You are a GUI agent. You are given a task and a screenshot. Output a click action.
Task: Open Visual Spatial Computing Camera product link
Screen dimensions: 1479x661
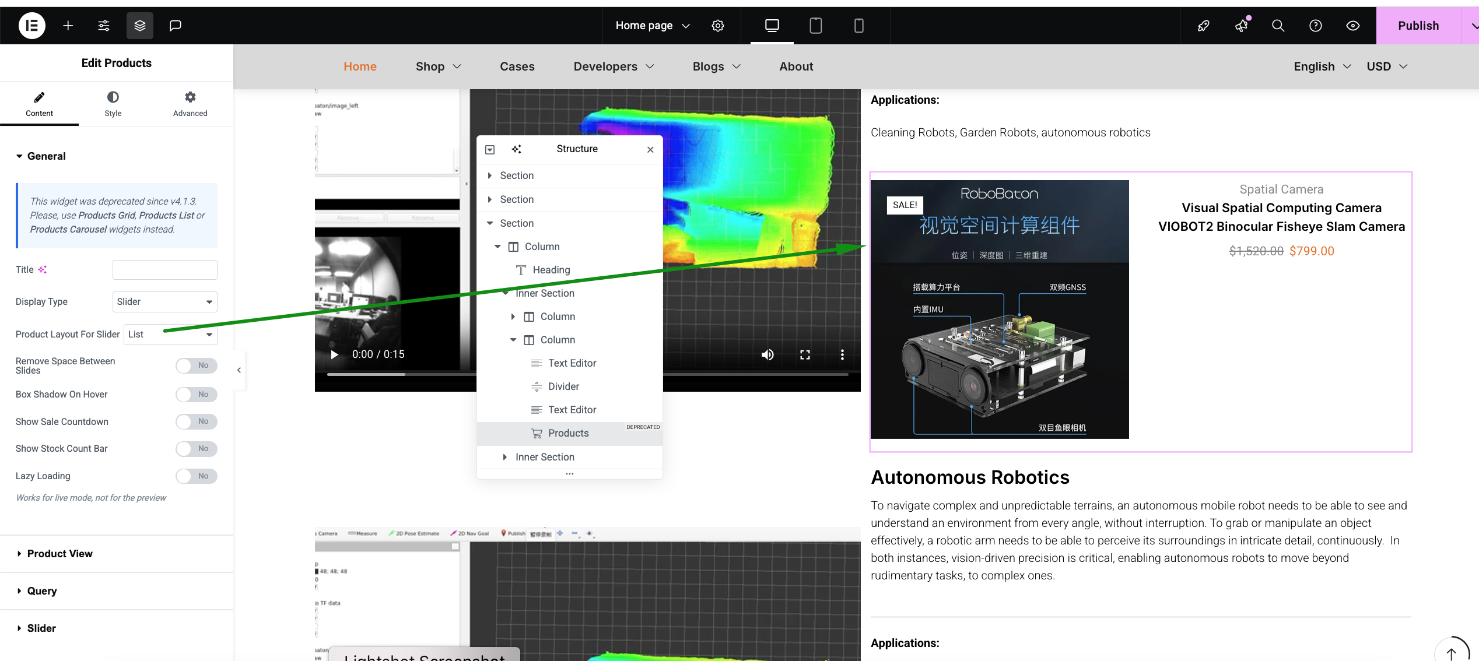pos(1281,217)
